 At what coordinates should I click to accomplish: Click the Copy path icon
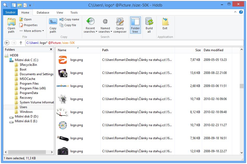(x=53, y=25)
